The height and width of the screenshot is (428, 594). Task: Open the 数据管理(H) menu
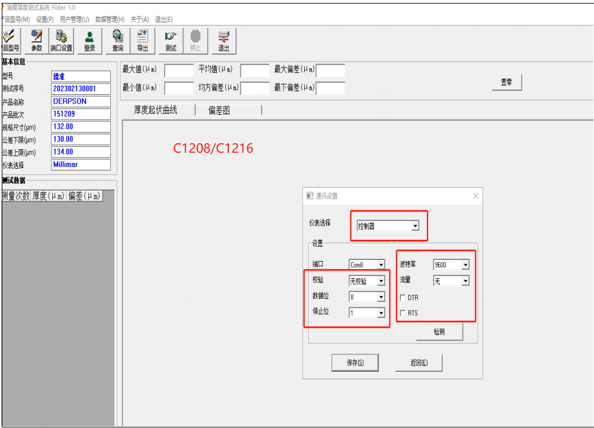point(110,19)
